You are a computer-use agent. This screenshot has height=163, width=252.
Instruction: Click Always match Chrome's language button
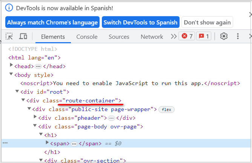(52, 22)
